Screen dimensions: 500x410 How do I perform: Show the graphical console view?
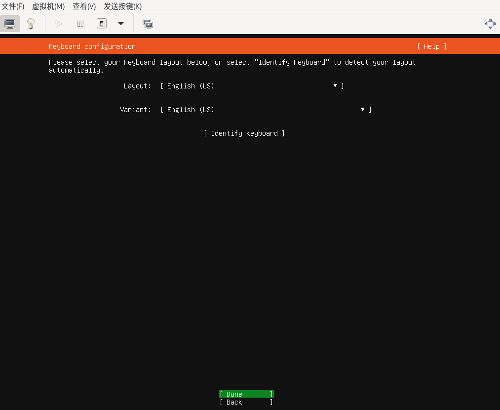point(10,24)
